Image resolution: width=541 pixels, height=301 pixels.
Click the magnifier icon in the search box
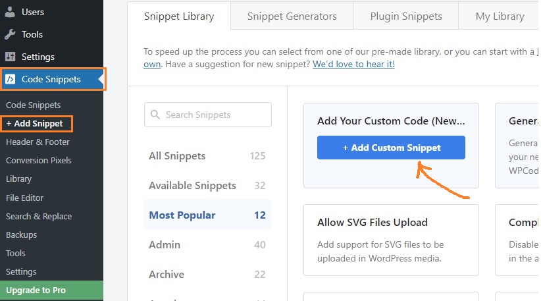[155, 115]
